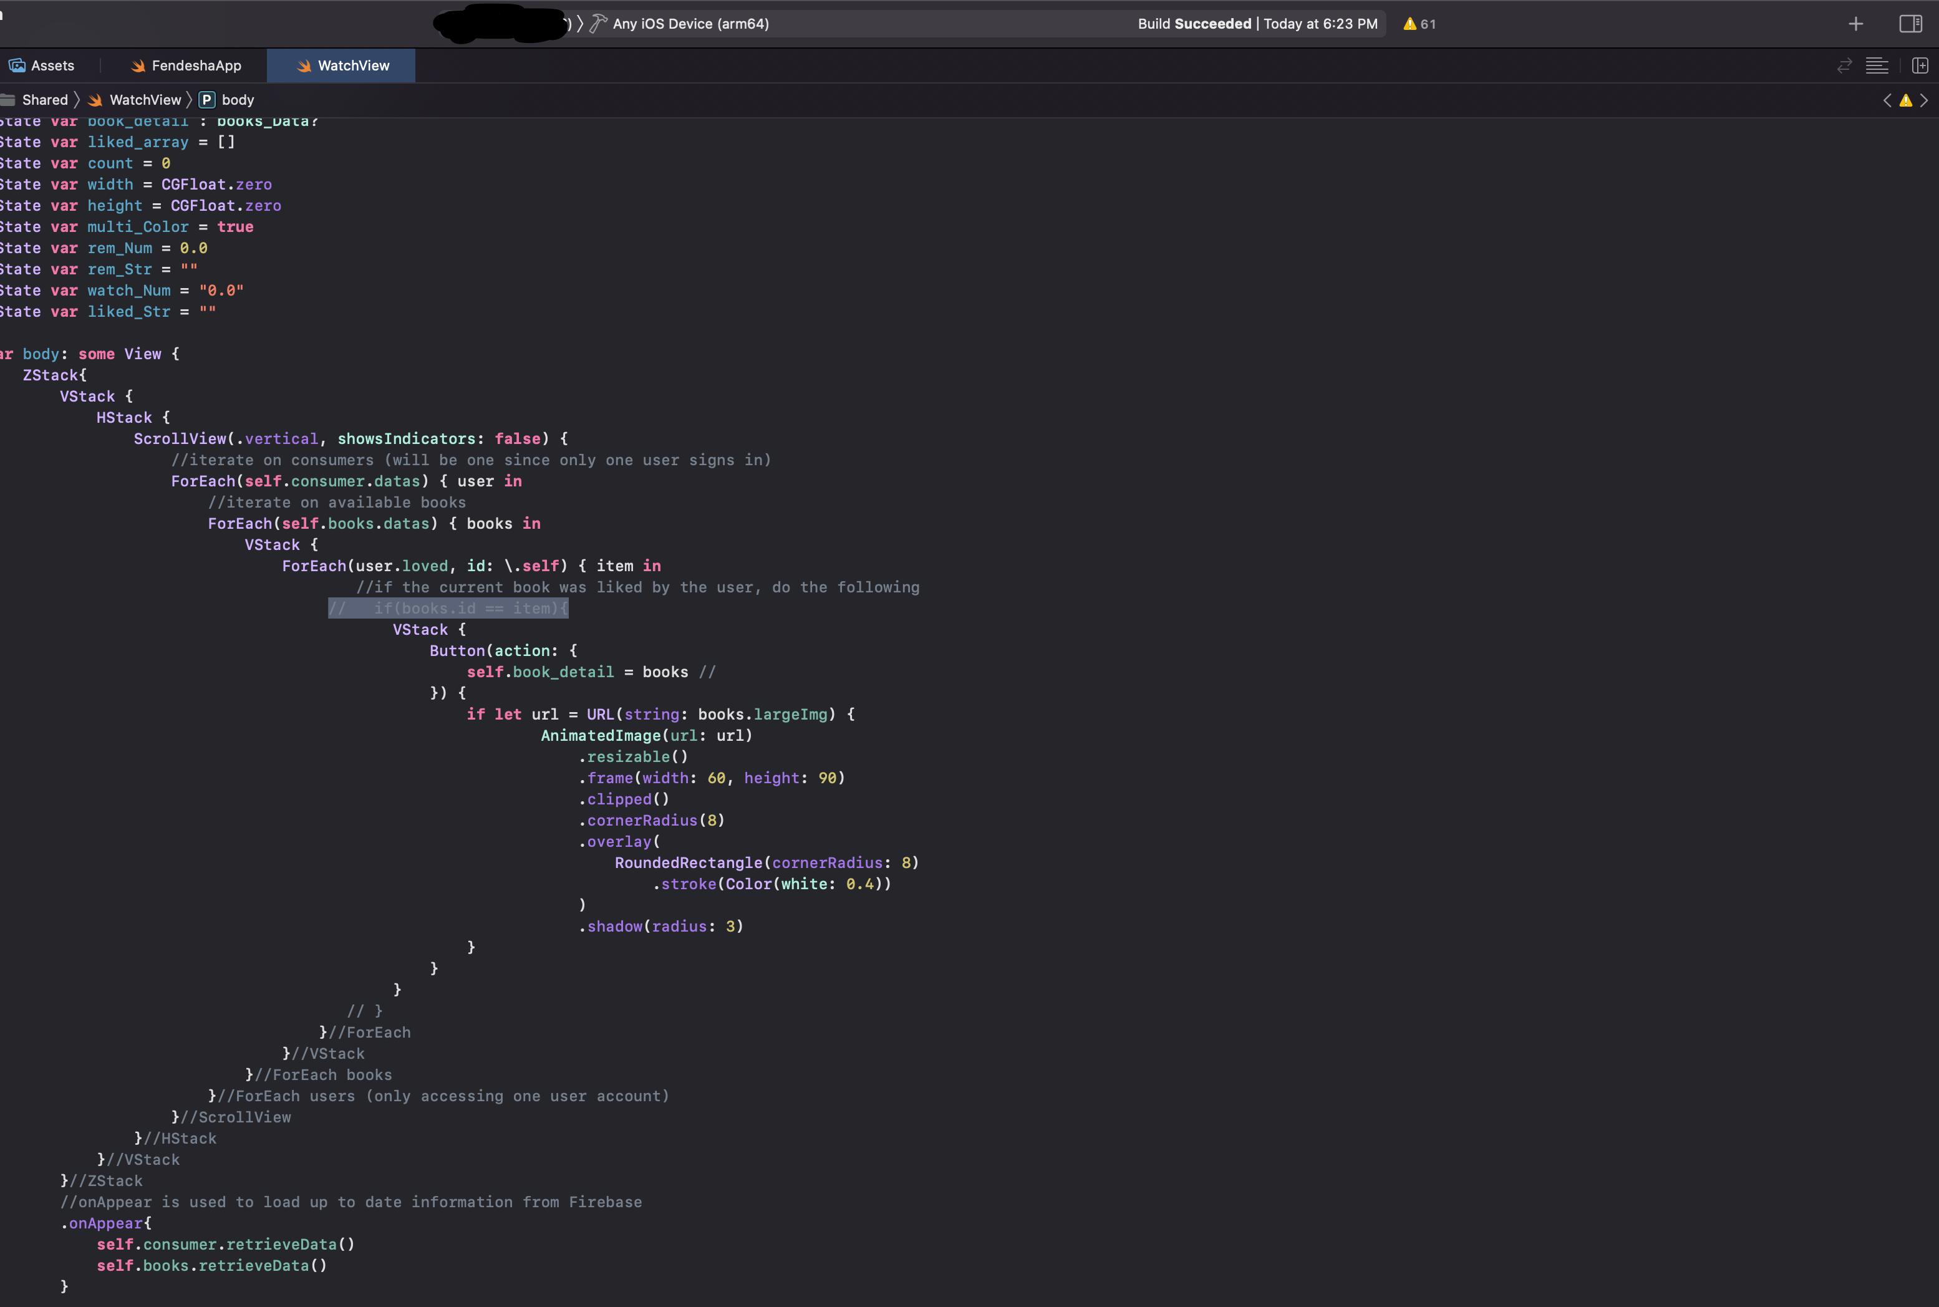Switch to the FendeshaApp tab

click(x=186, y=65)
